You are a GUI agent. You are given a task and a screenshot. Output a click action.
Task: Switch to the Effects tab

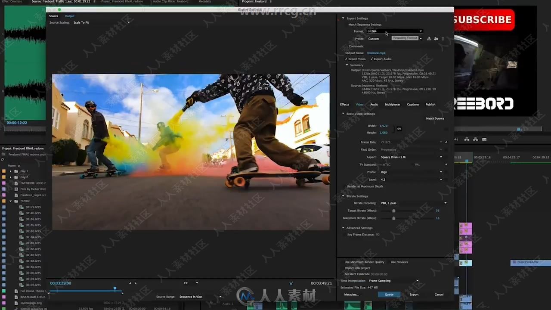pyautogui.click(x=344, y=105)
